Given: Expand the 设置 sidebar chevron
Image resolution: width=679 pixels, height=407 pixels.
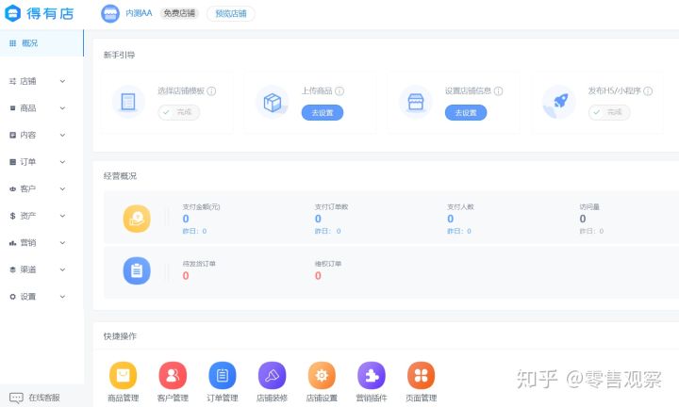Looking at the screenshot, I should click(x=62, y=297).
